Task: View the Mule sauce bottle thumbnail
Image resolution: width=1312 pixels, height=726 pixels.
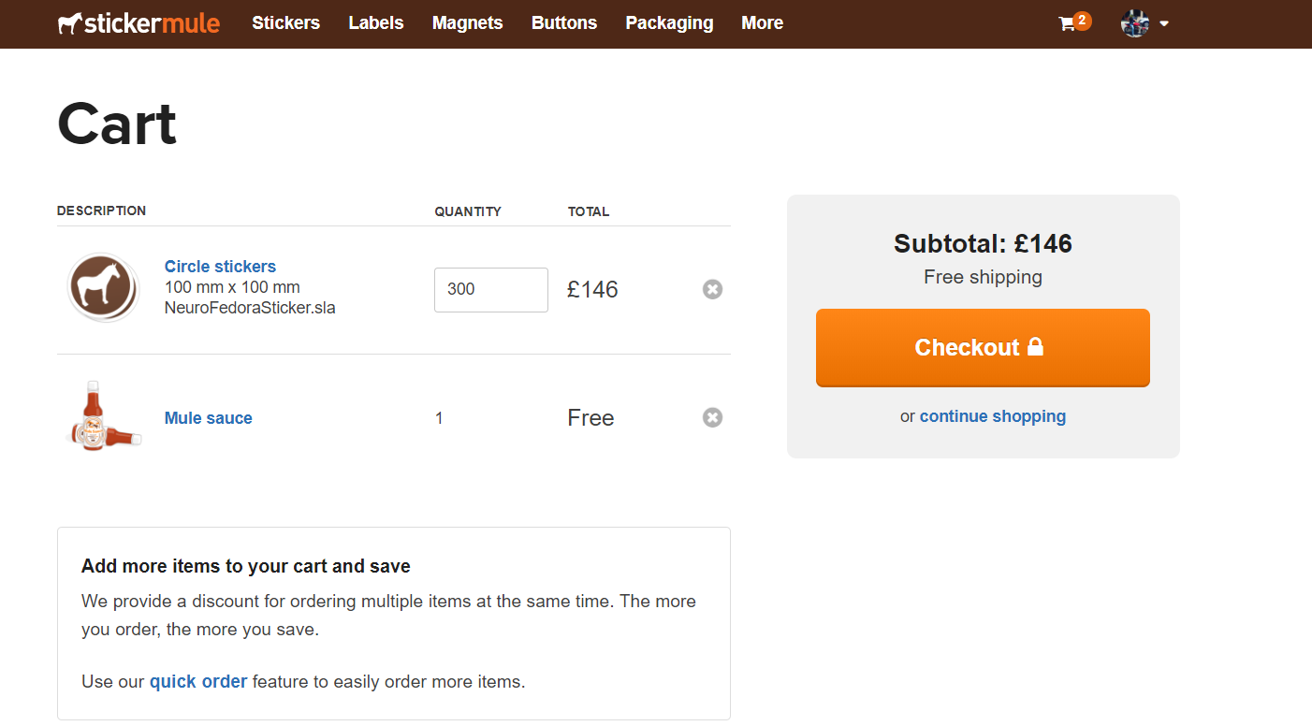Action: 105,415
